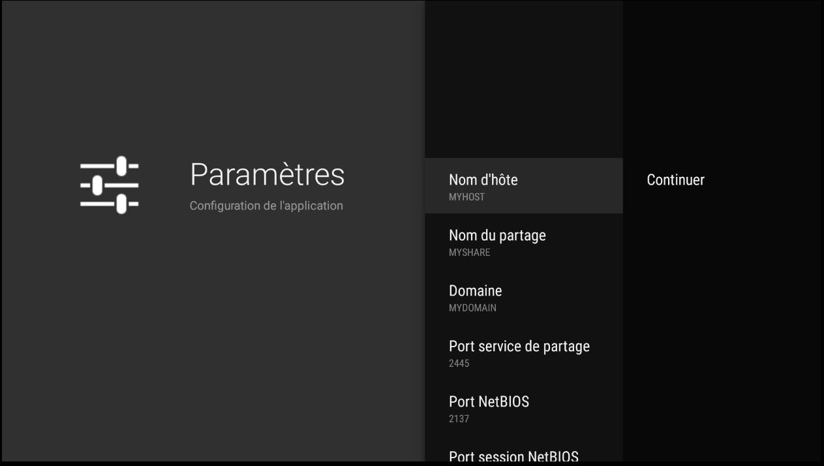Click the "Configuration de l'application" subtitle
Screen dimensions: 824x466
tap(266, 206)
